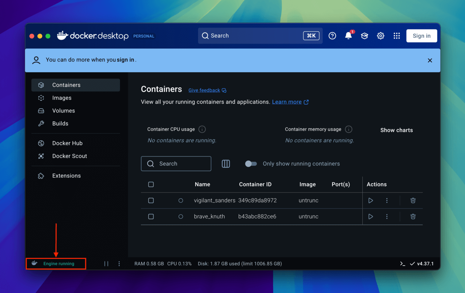Open Docker Scout in the sidebar
Image resolution: width=465 pixels, height=293 pixels.
pos(76,156)
